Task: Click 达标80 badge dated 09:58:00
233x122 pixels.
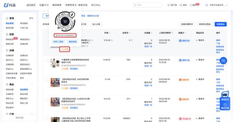Action: click(x=184, y=80)
